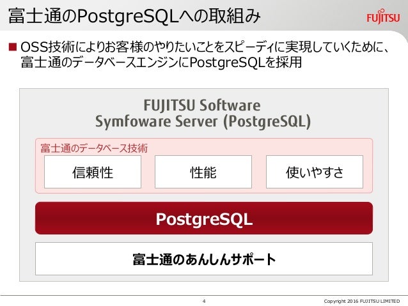The image size is (408, 306).
Task: Click the 富士通のデータベース技術 label
Action: click(x=94, y=148)
